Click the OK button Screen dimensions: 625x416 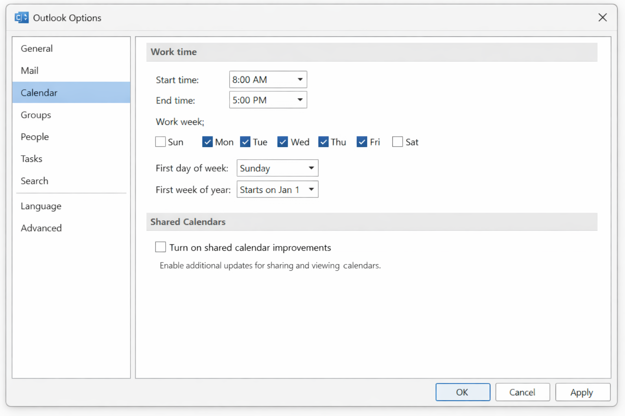(463, 392)
